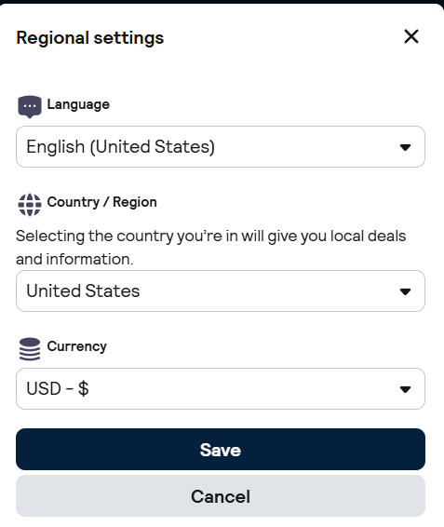Click the Country / Region label text
The image size is (444, 527).
101,202
